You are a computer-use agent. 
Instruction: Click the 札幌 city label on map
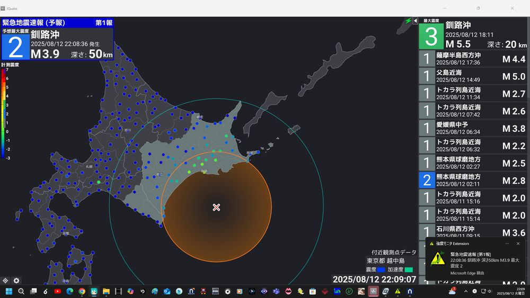(89, 167)
